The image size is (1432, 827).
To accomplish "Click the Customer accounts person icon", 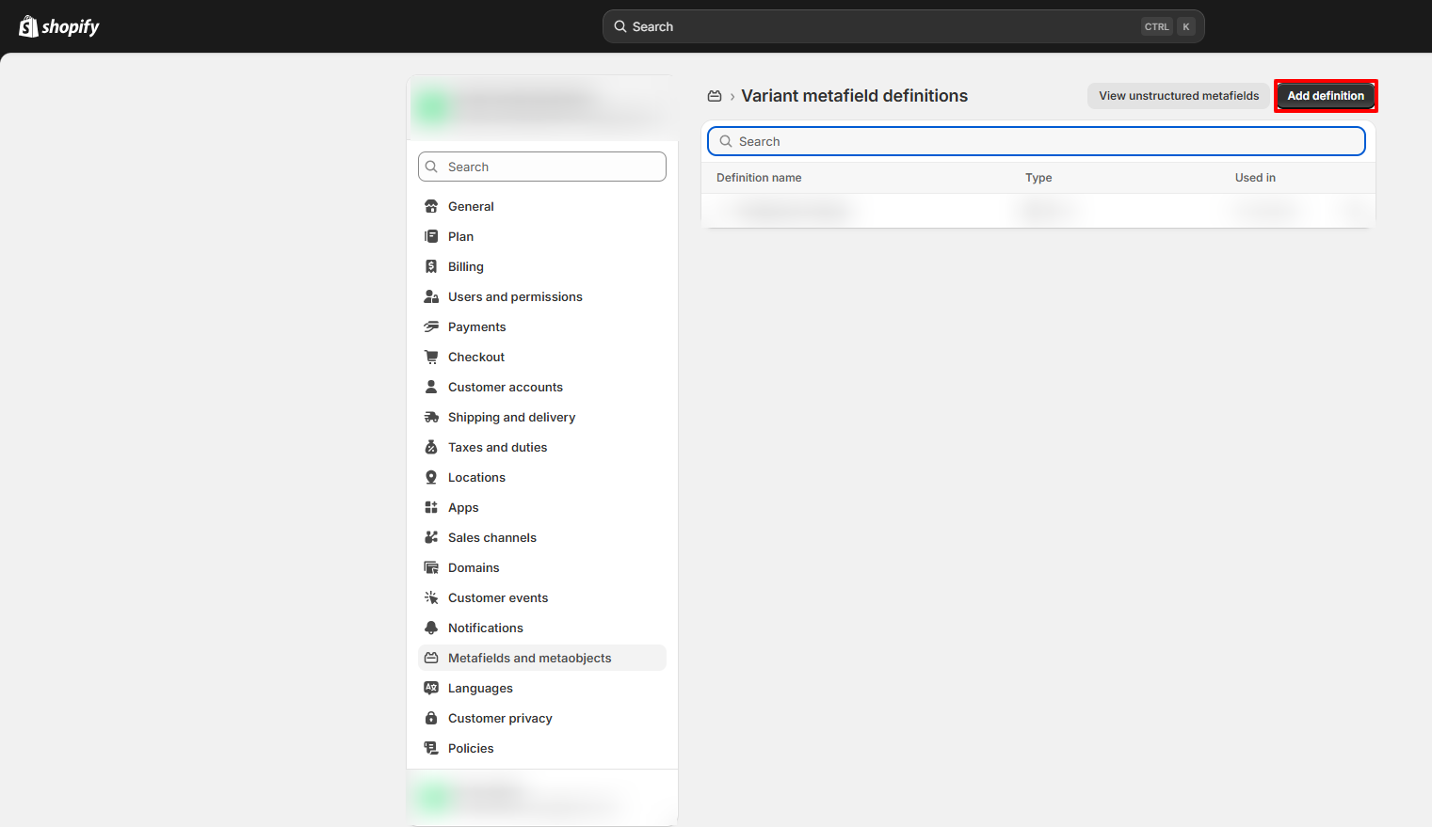I will (x=431, y=387).
